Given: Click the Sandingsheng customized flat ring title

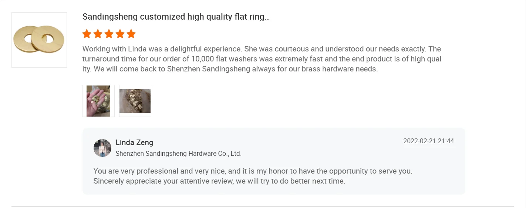Looking at the screenshot, I should click(176, 17).
